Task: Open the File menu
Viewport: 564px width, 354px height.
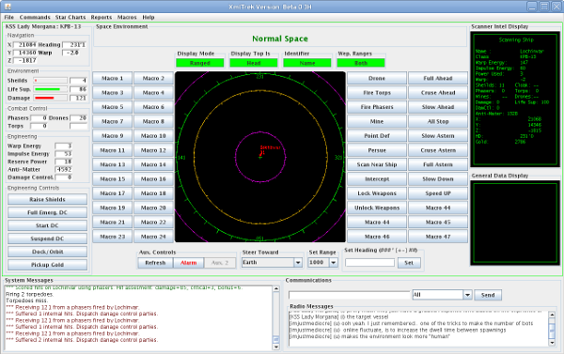Action: [x=9, y=17]
